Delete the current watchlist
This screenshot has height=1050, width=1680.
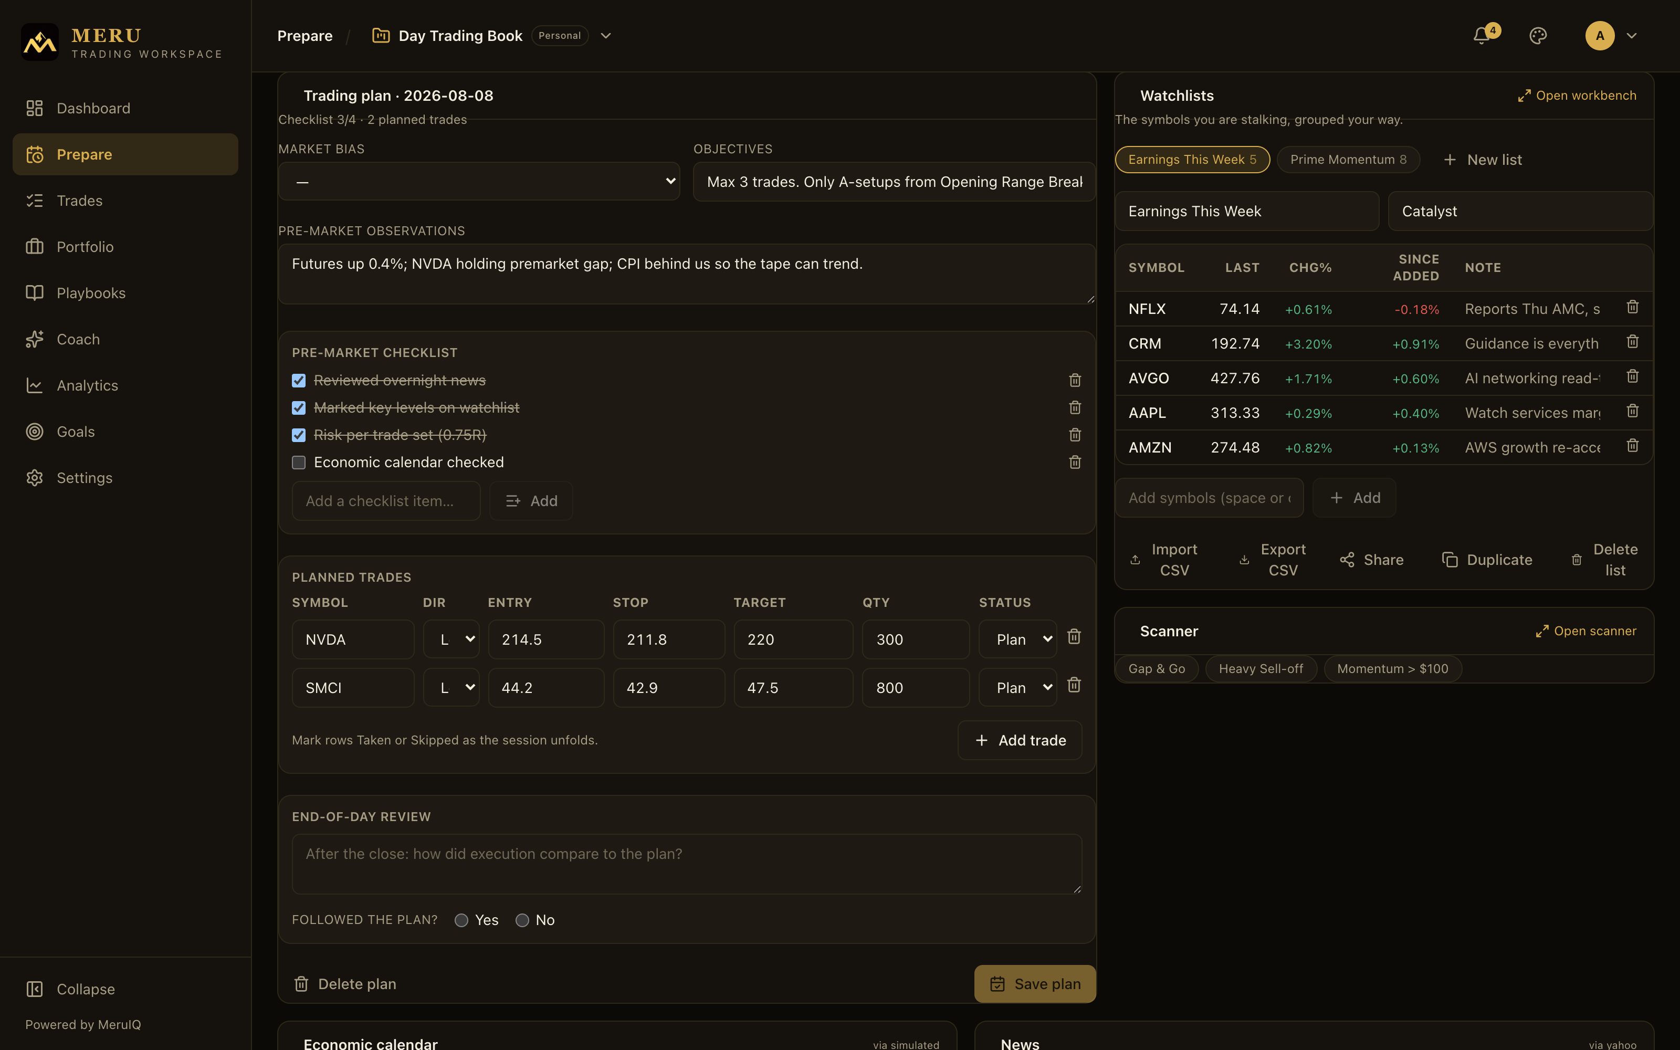pos(1604,560)
